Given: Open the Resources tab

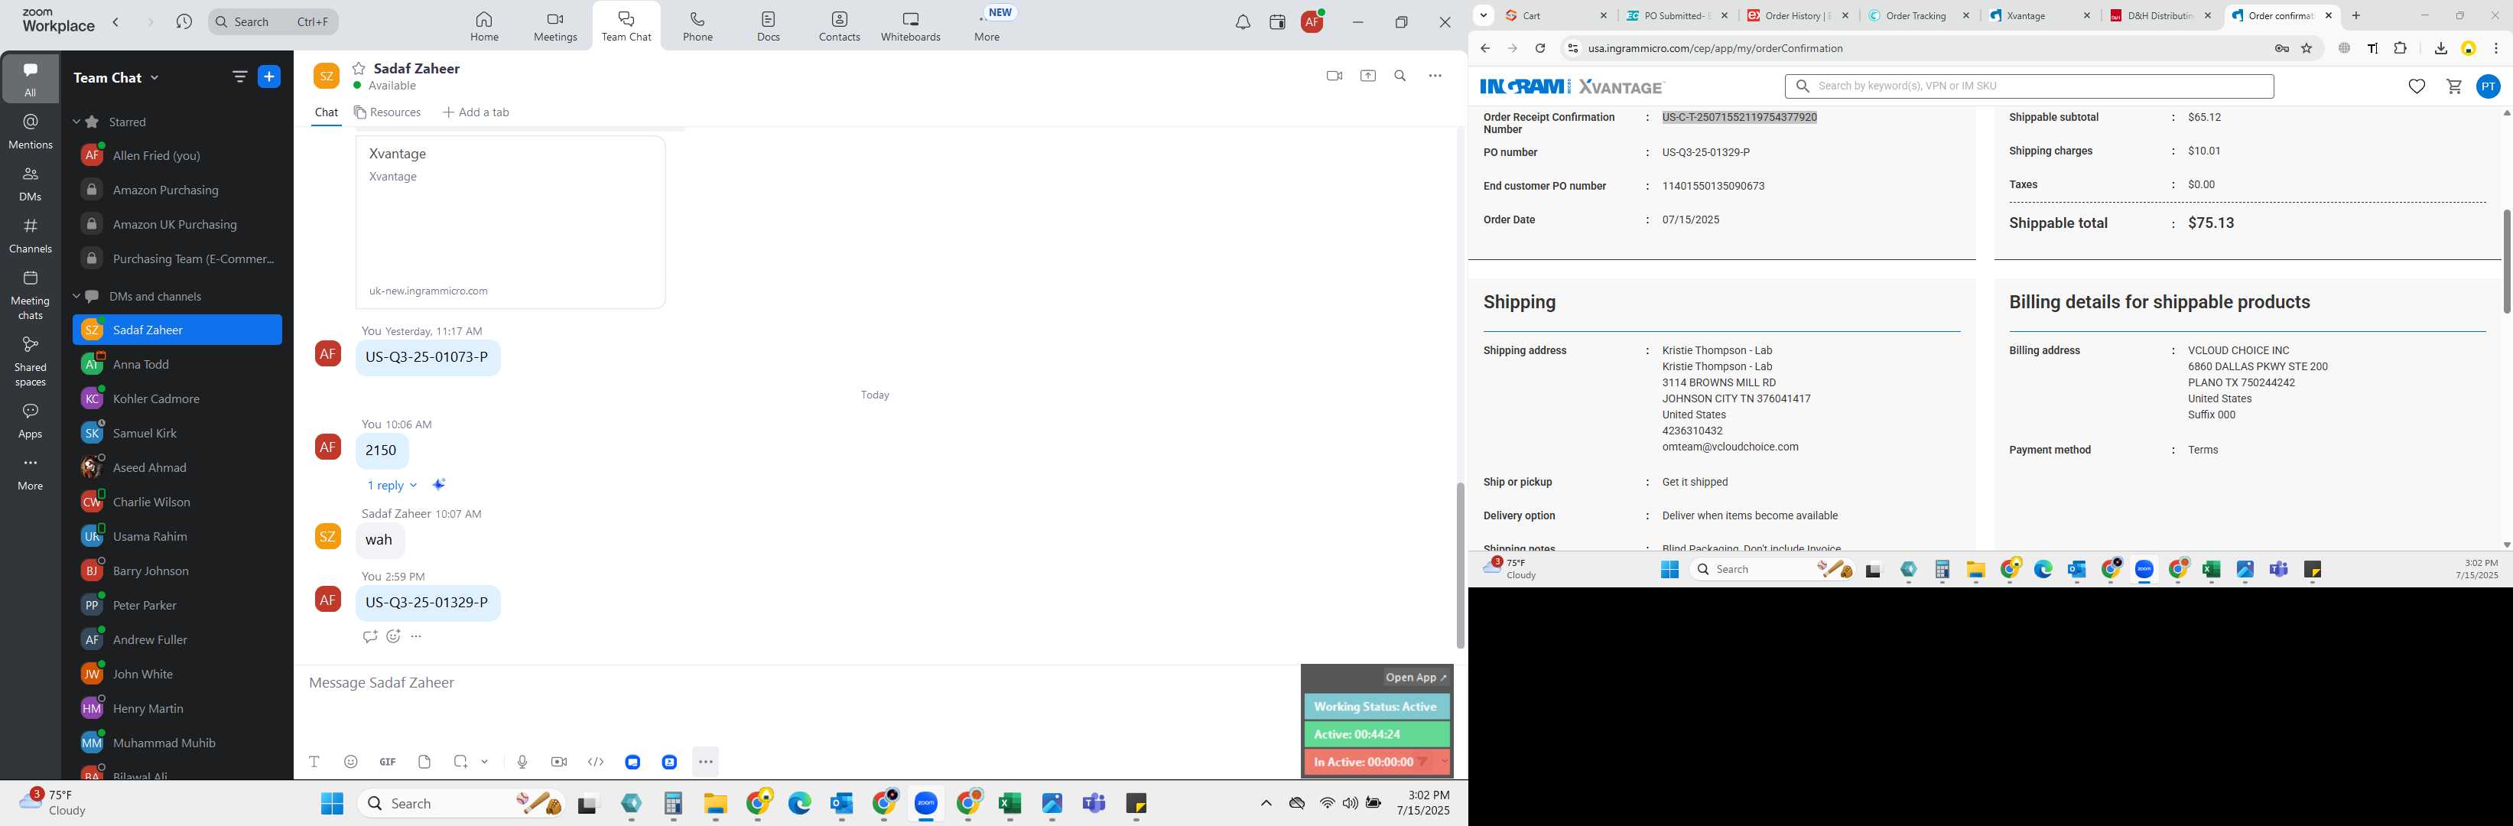Looking at the screenshot, I should 387,113.
